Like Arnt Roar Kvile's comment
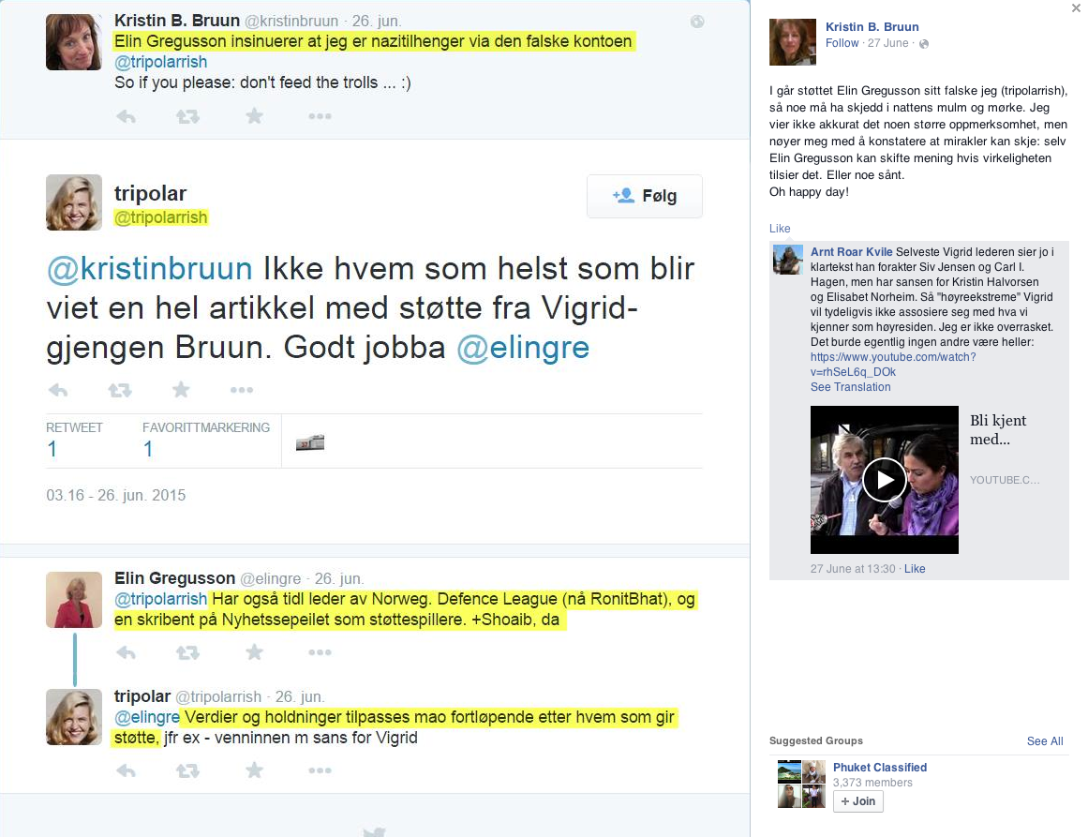 coord(915,568)
